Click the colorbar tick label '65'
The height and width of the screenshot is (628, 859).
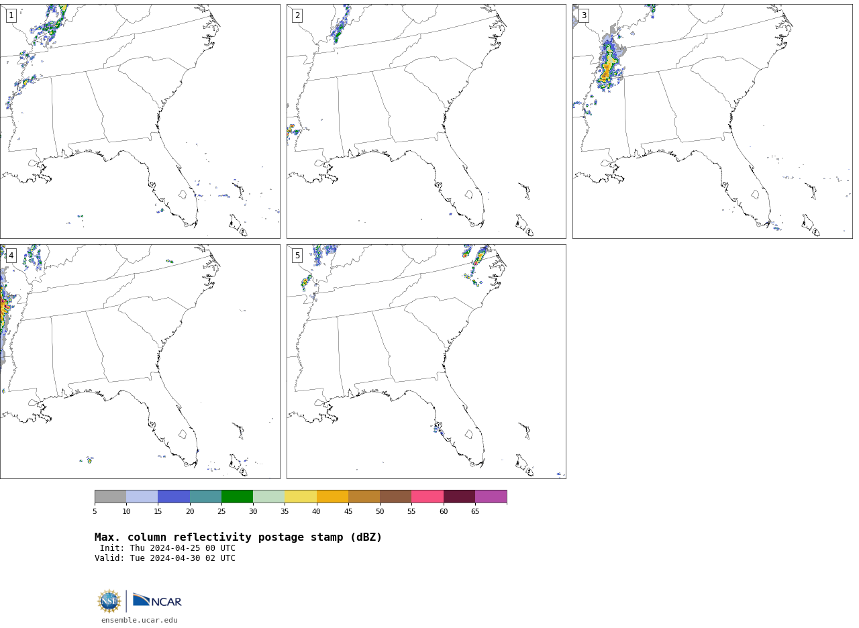[475, 512]
